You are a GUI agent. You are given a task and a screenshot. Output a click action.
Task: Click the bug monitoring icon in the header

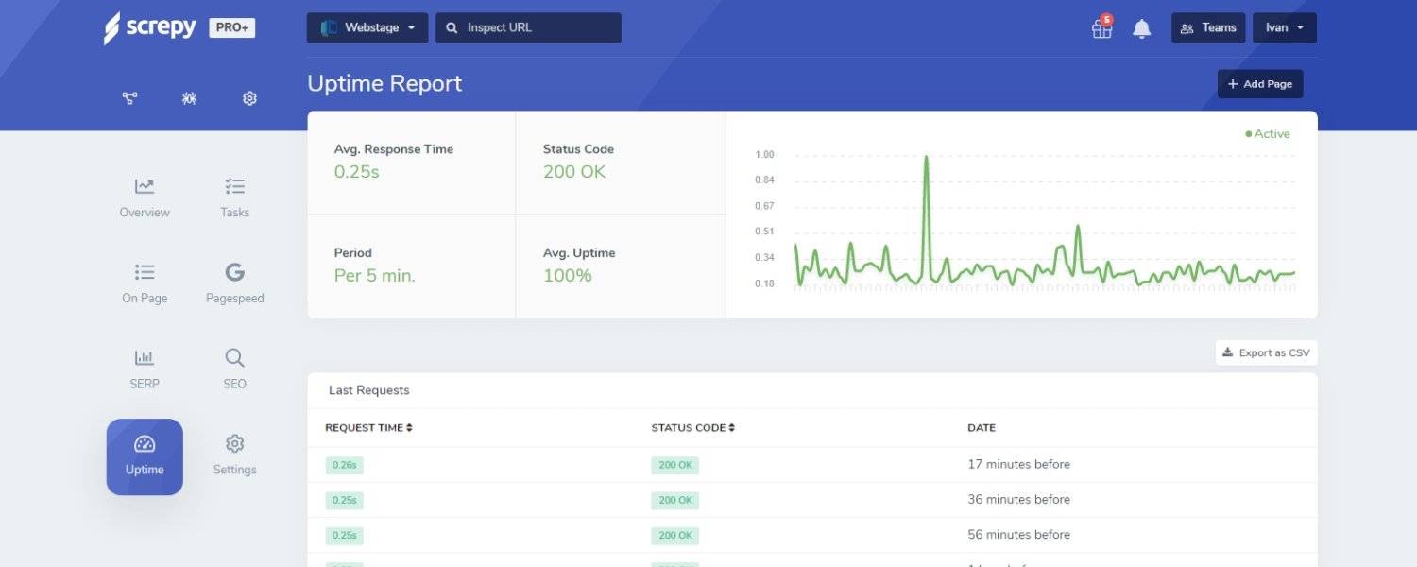coord(189,97)
